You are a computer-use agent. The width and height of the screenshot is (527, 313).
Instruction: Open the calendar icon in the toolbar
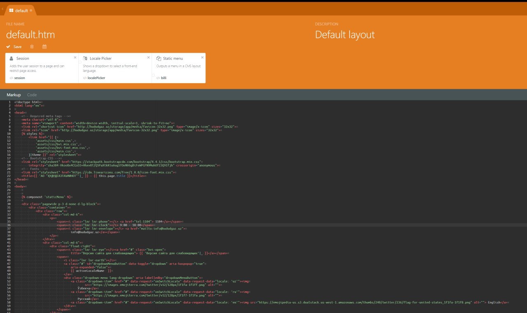[44, 47]
